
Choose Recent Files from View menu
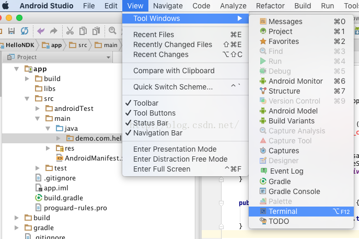tap(186, 35)
